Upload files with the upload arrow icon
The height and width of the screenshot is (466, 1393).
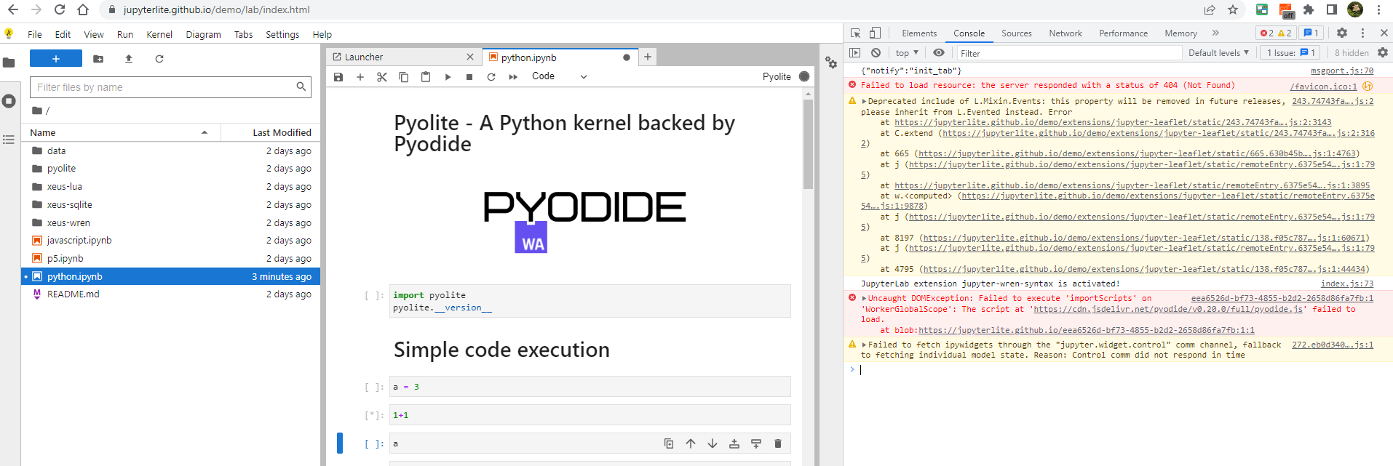129,59
